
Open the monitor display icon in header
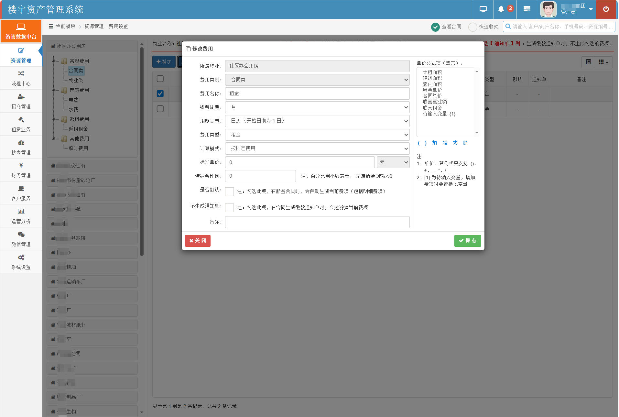tap(483, 9)
